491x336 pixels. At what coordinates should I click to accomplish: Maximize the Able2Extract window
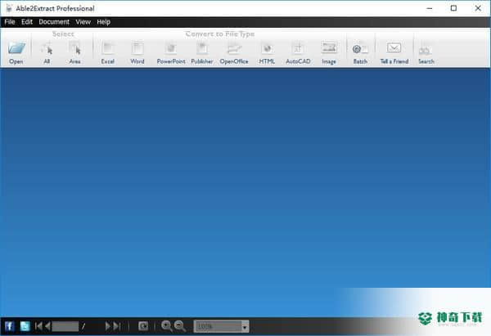point(453,8)
